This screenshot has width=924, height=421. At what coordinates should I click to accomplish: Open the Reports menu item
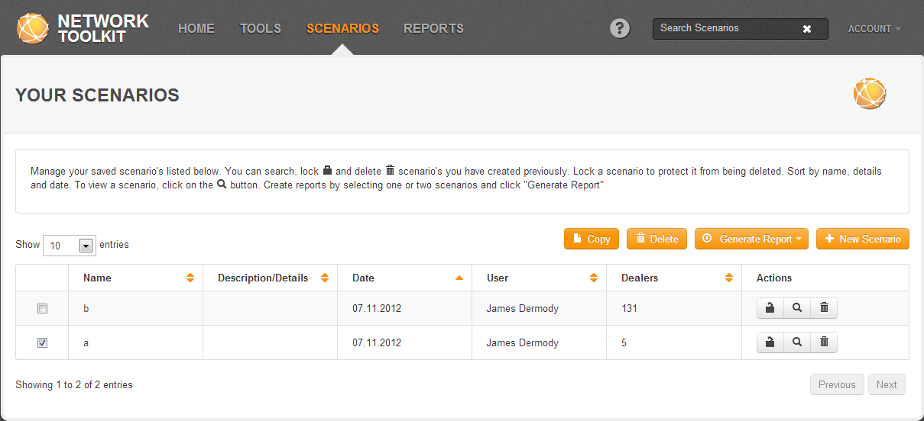coord(433,28)
